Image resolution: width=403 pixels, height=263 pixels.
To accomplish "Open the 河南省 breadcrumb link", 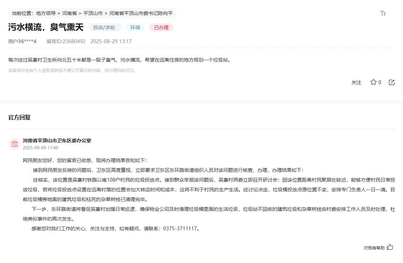I will pyautogui.click(x=68, y=13).
